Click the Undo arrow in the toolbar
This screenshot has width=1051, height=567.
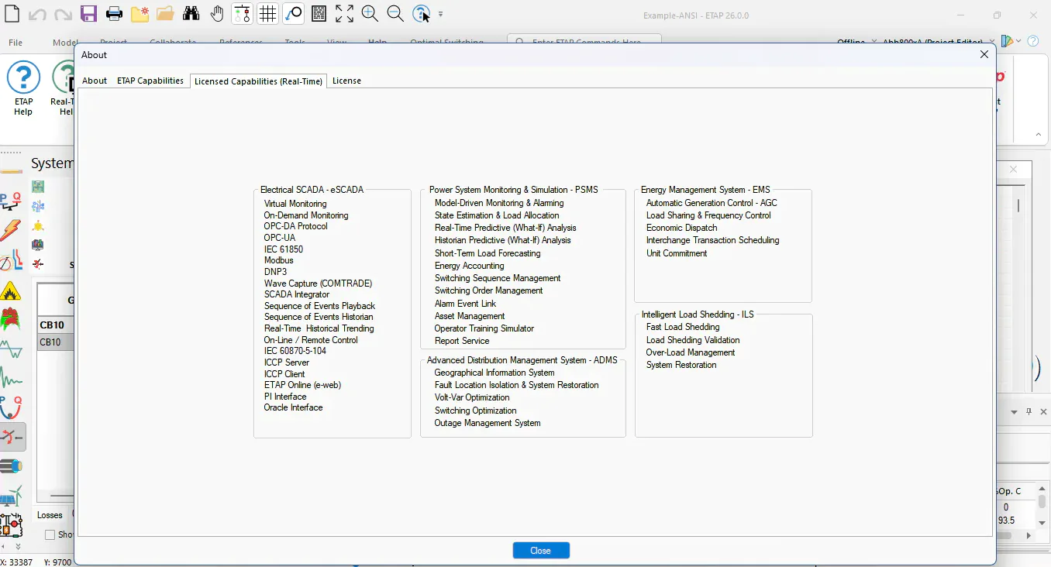tap(37, 14)
